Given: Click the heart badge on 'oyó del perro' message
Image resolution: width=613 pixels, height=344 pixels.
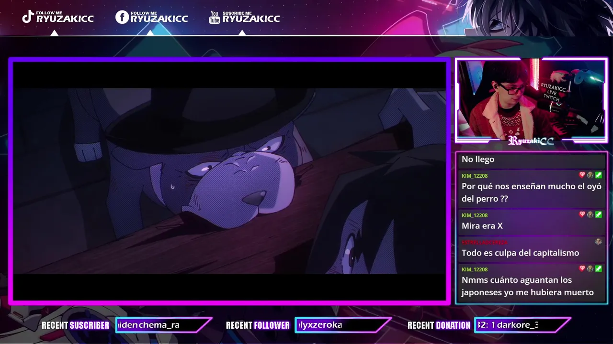Looking at the screenshot, I should (x=582, y=175).
